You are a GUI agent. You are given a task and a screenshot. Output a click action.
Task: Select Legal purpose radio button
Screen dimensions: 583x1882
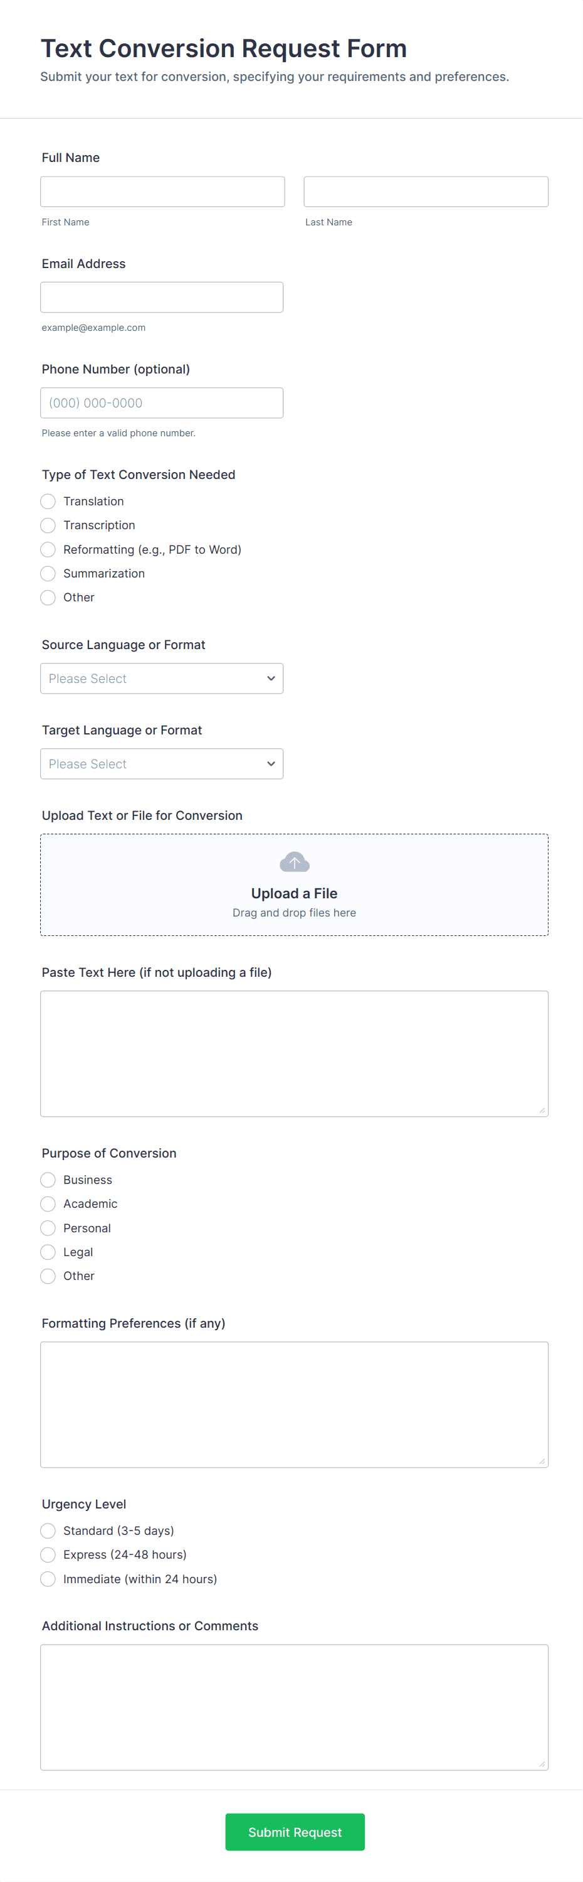pos(48,1252)
